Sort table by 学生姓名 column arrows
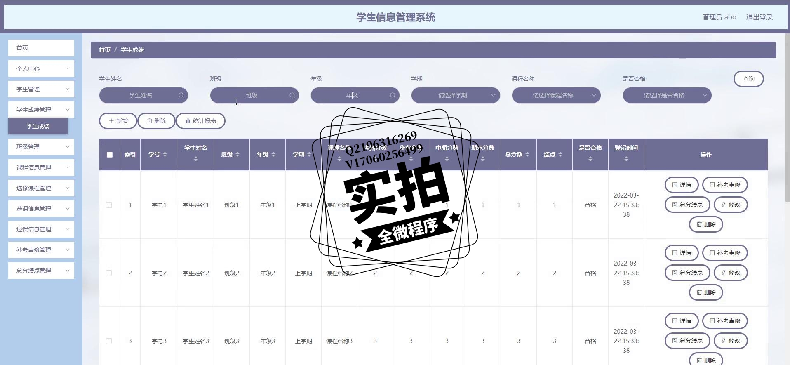Viewport: 790px width, 365px height. click(196, 159)
